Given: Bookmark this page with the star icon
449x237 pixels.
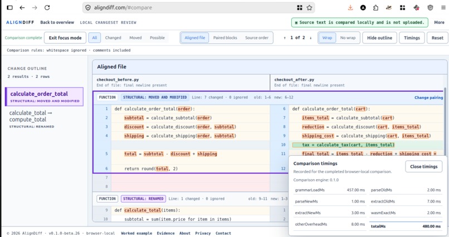Looking at the screenshot, I should 309,8.
